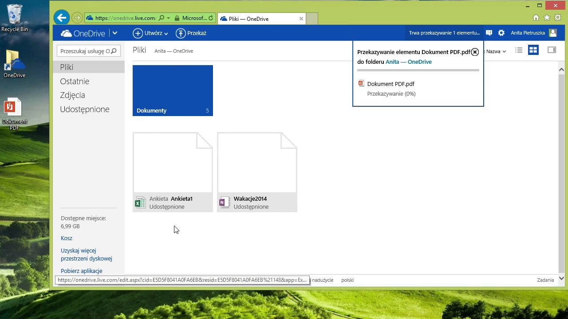Image resolution: width=568 pixels, height=319 pixels.
Task: Click the onedrive.live.com address bar URL
Action: (x=126, y=18)
